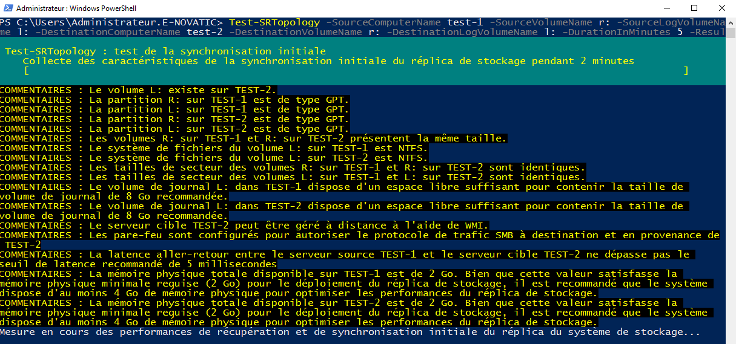Click the pare-feu SMB protocol comment line
The image size is (736, 344).
click(360, 240)
